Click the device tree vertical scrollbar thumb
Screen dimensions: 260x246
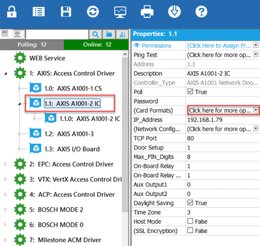pos(125,135)
